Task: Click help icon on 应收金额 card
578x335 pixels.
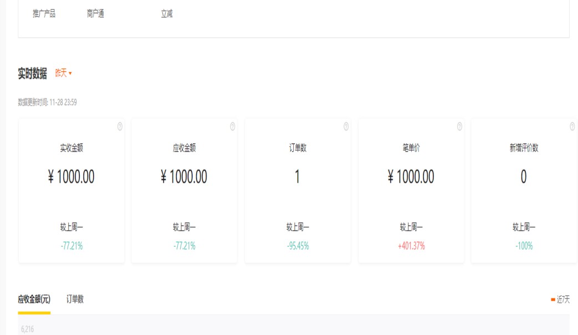Action: pos(233,127)
